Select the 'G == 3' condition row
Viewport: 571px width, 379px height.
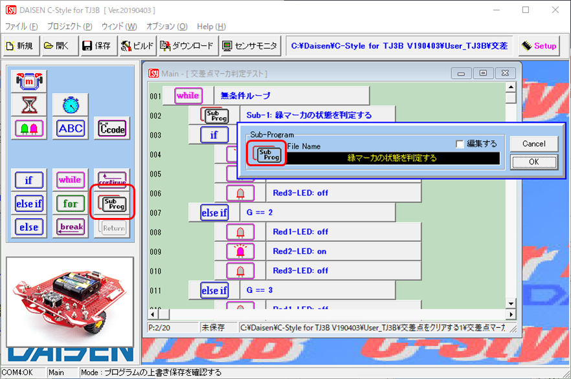(x=317, y=290)
